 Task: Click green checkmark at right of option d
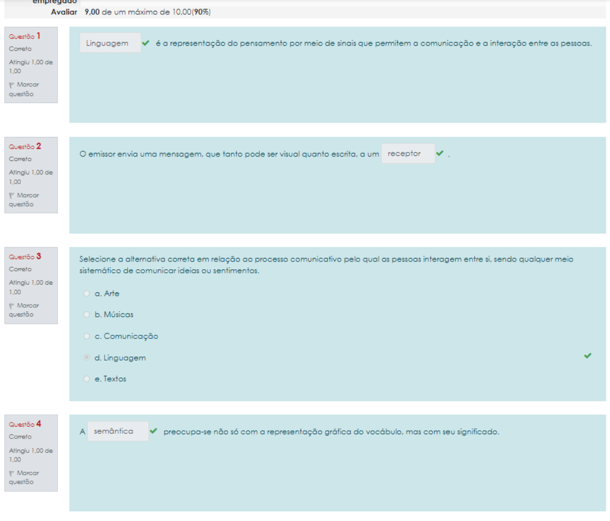[x=587, y=356]
